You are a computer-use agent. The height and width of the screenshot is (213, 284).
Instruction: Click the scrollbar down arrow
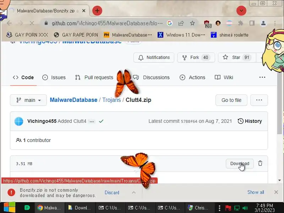[279, 180]
